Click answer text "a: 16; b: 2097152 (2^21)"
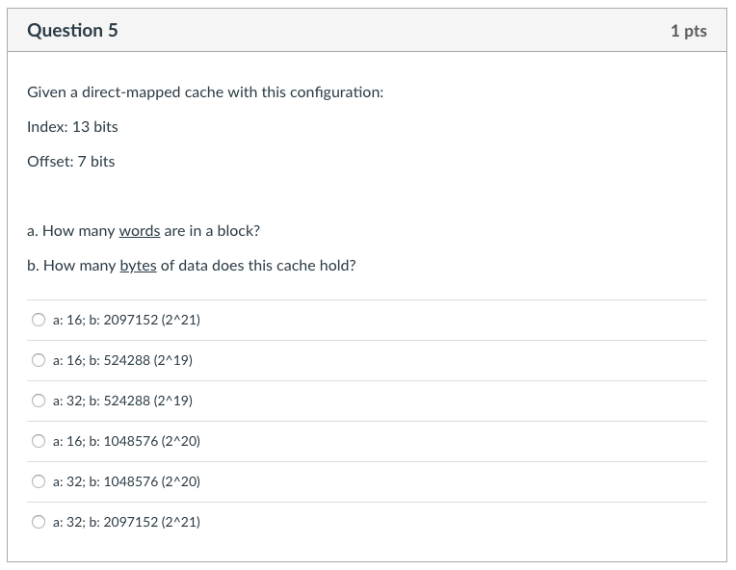Viewport: 736px width, 570px height. click(126, 320)
